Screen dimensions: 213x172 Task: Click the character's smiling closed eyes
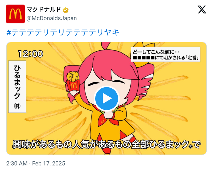(106, 83)
